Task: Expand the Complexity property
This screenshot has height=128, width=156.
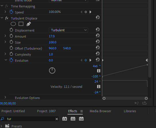Action: (5, 54)
